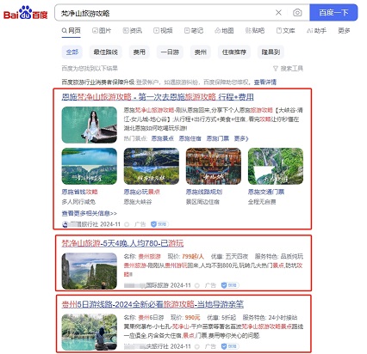The height and width of the screenshot is (354, 367).
Task: Click the 景区周边住宿 caption
Action: [202, 202]
